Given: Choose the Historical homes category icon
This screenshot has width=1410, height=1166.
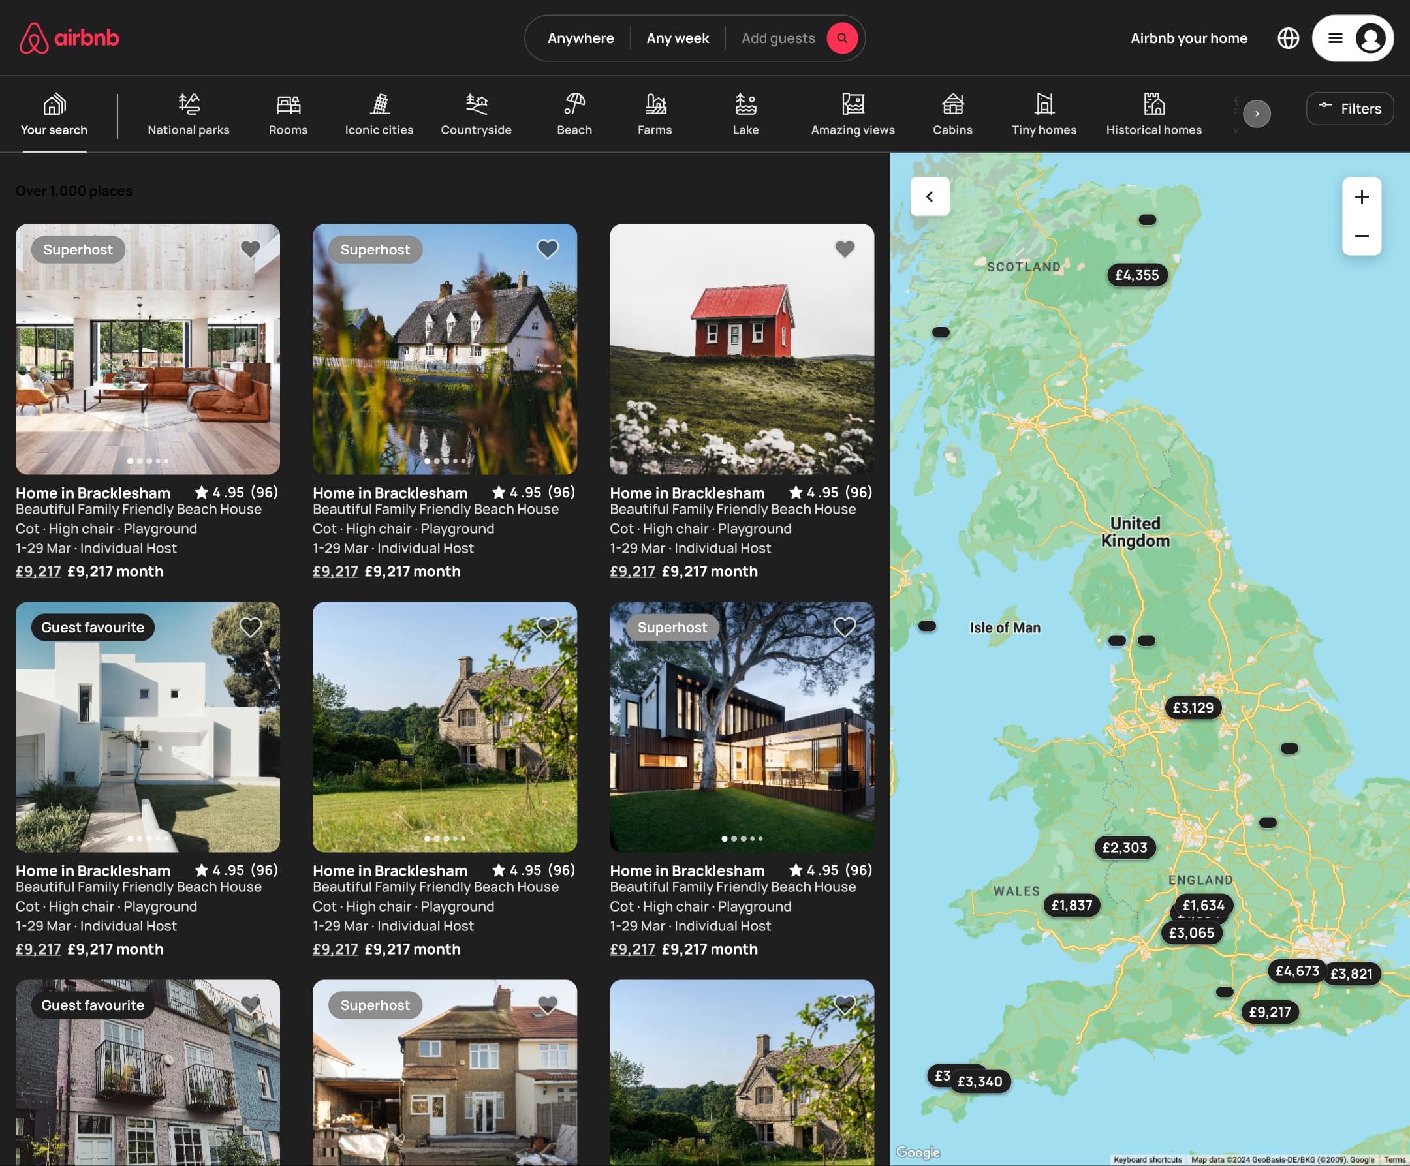Looking at the screenshot, I should [x=1154, y=104].
